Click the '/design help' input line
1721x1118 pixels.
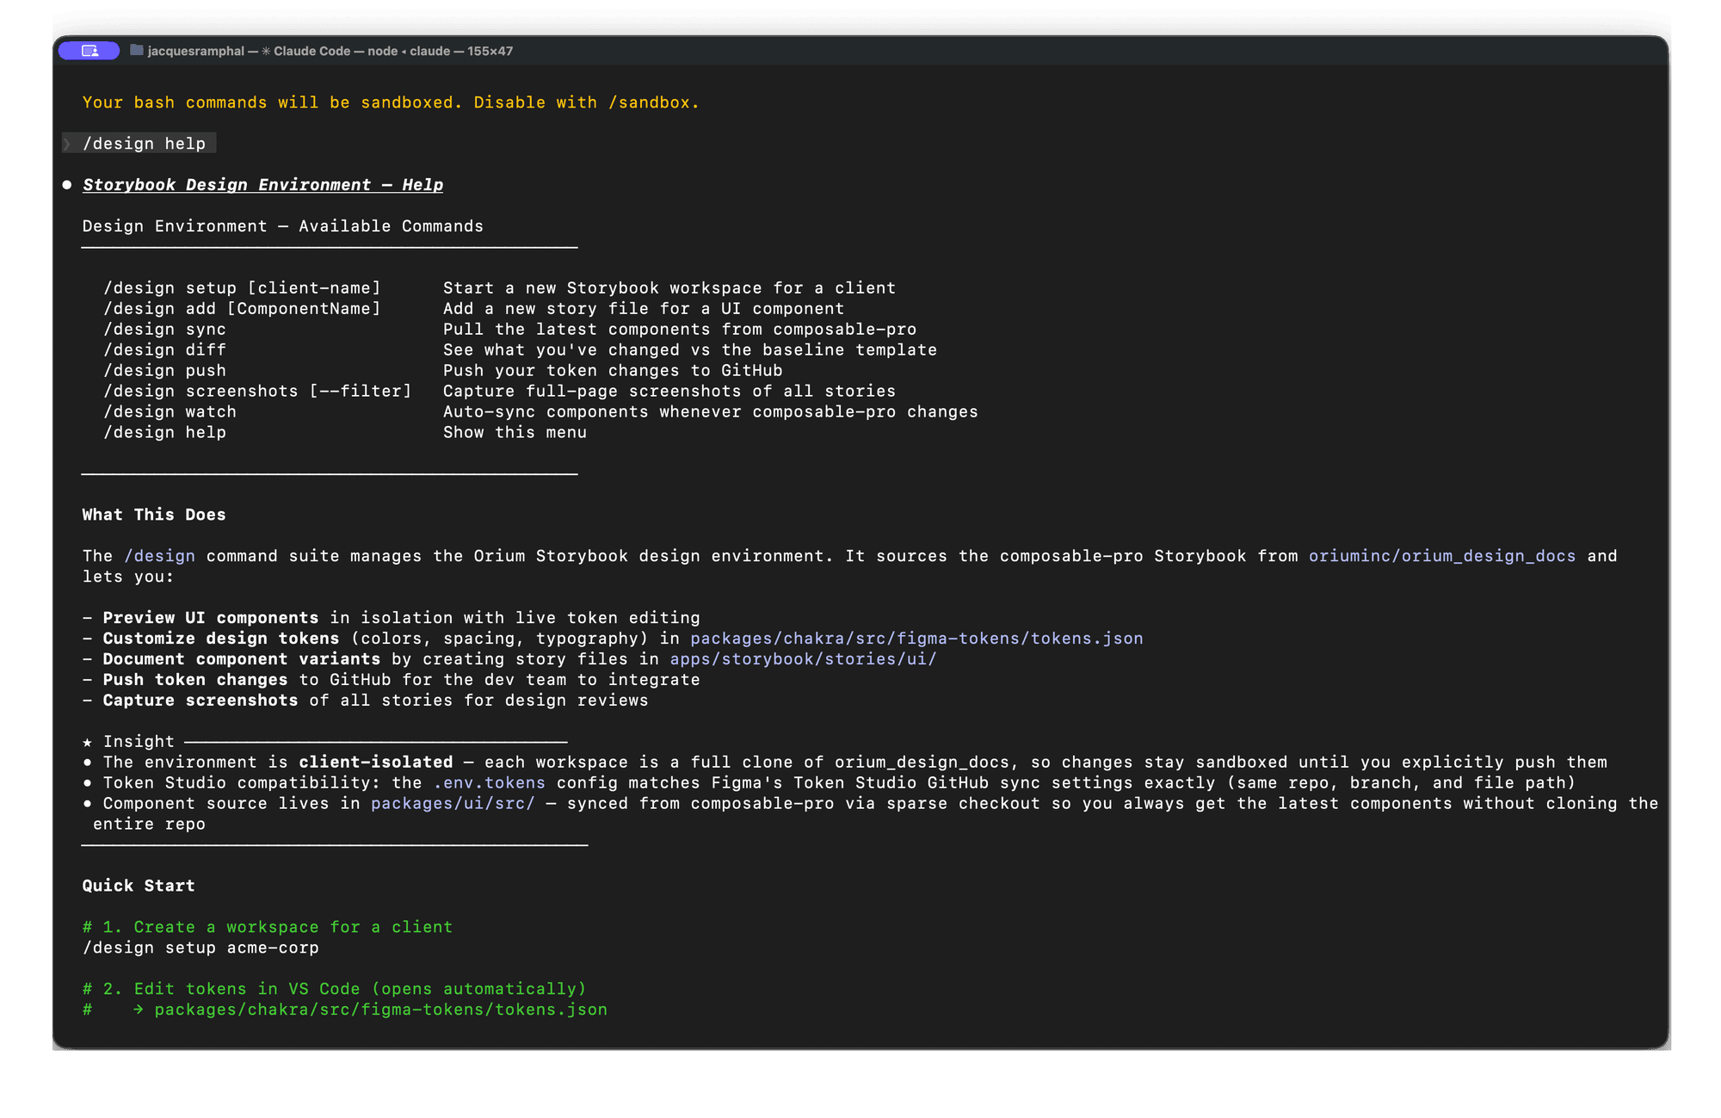point(144,144)
